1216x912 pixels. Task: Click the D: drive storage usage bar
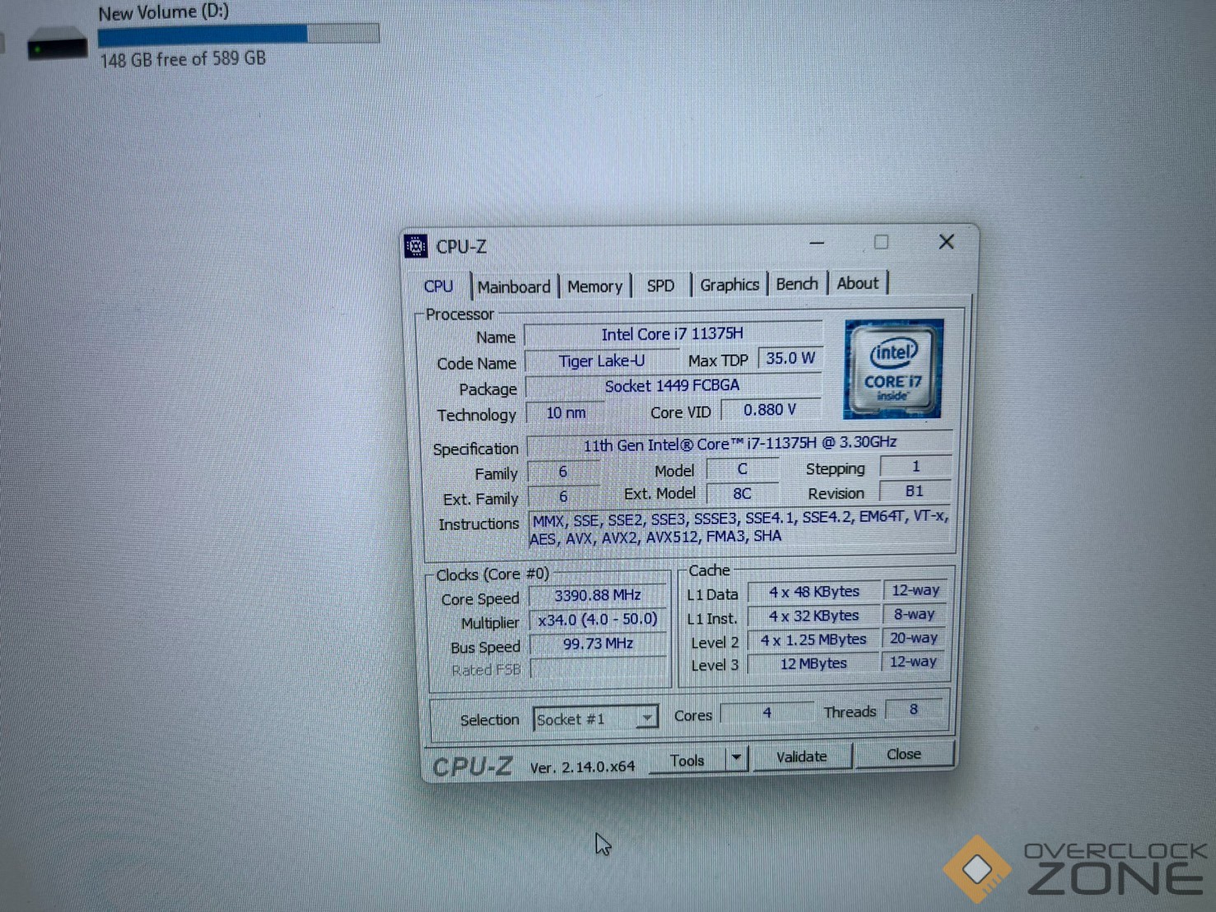coord(238,35)
